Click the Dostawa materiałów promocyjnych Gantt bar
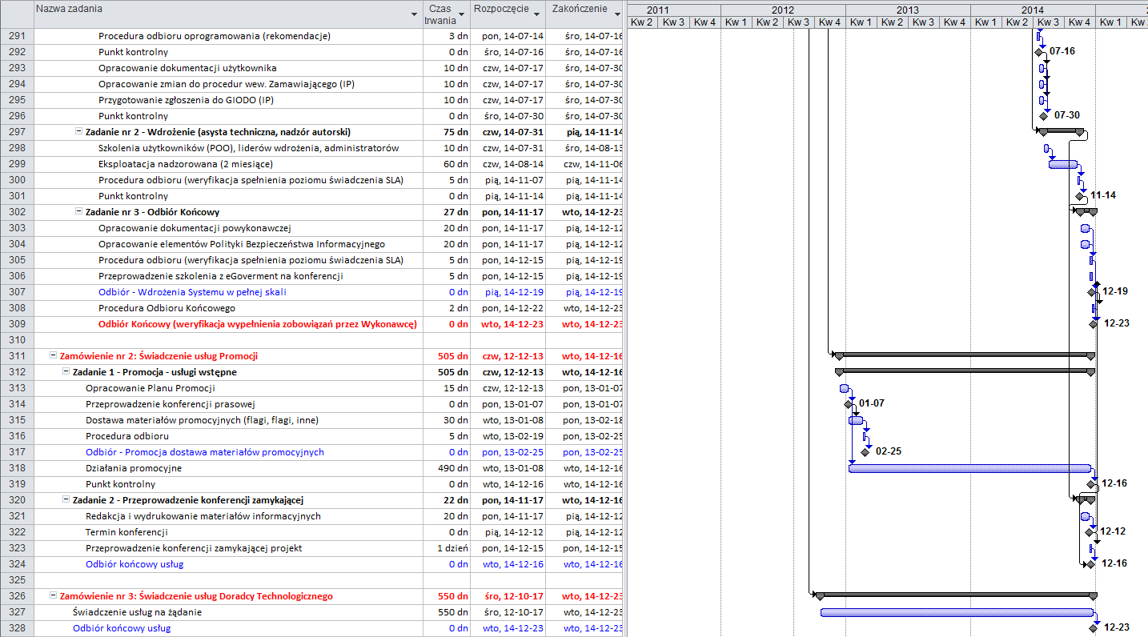The image size is (1148, 637). [x=856, y=420]
